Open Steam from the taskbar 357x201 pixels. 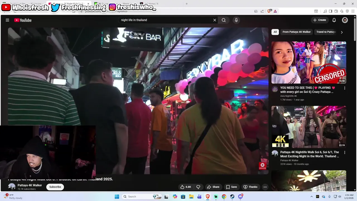tap(232, 197)
